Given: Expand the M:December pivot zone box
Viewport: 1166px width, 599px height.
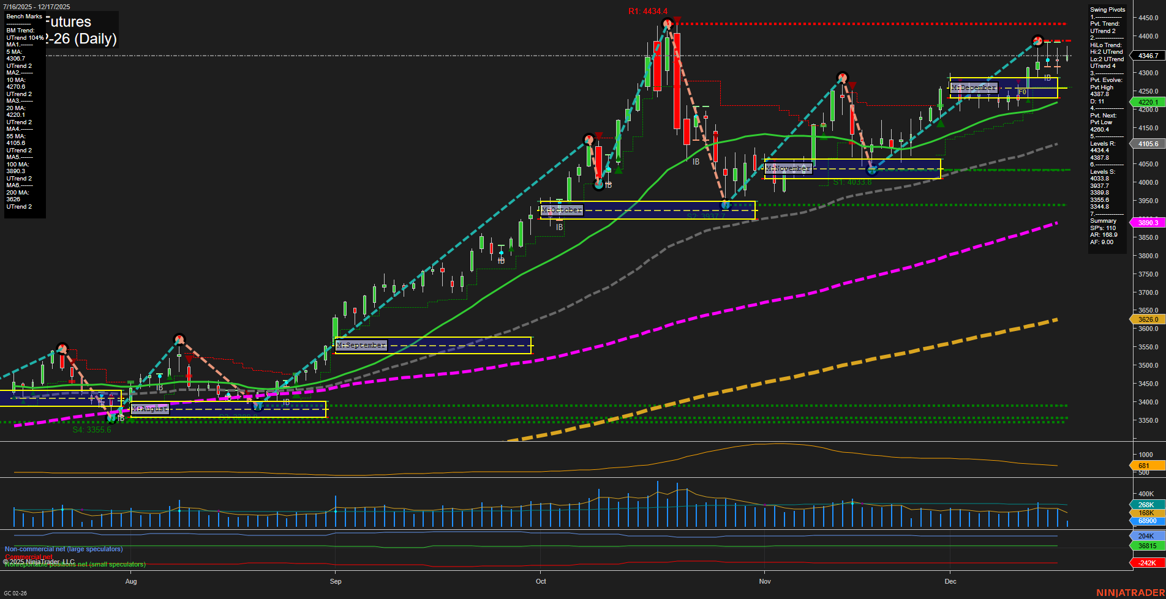Looking at the screenshot, I should [973, 87].
